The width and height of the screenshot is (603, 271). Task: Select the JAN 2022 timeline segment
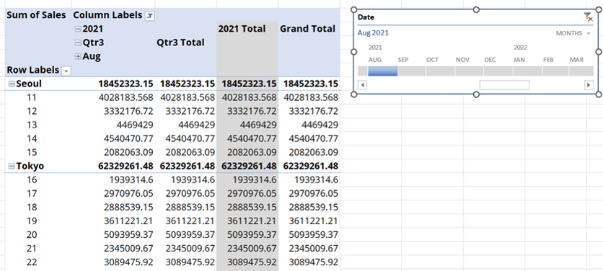click(527, 71)
